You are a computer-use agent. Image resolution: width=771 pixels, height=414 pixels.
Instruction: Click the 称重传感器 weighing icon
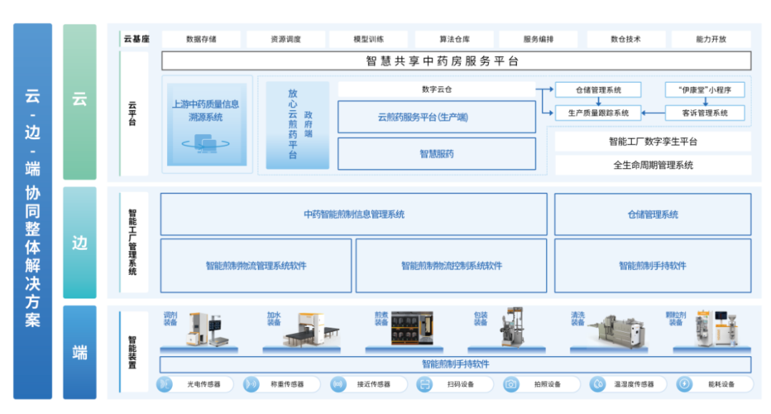coord(251,384)
